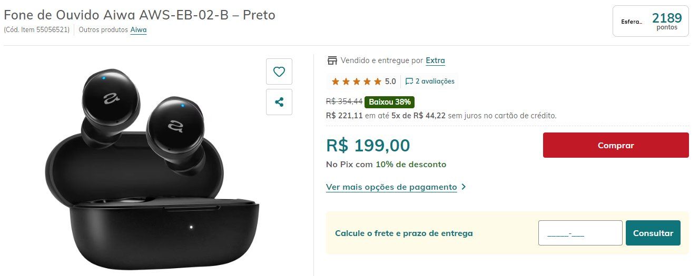This screenshot has height=276, width=699.
Task: View the 2 avaliações reviews
Action: [x=435, y=81]
